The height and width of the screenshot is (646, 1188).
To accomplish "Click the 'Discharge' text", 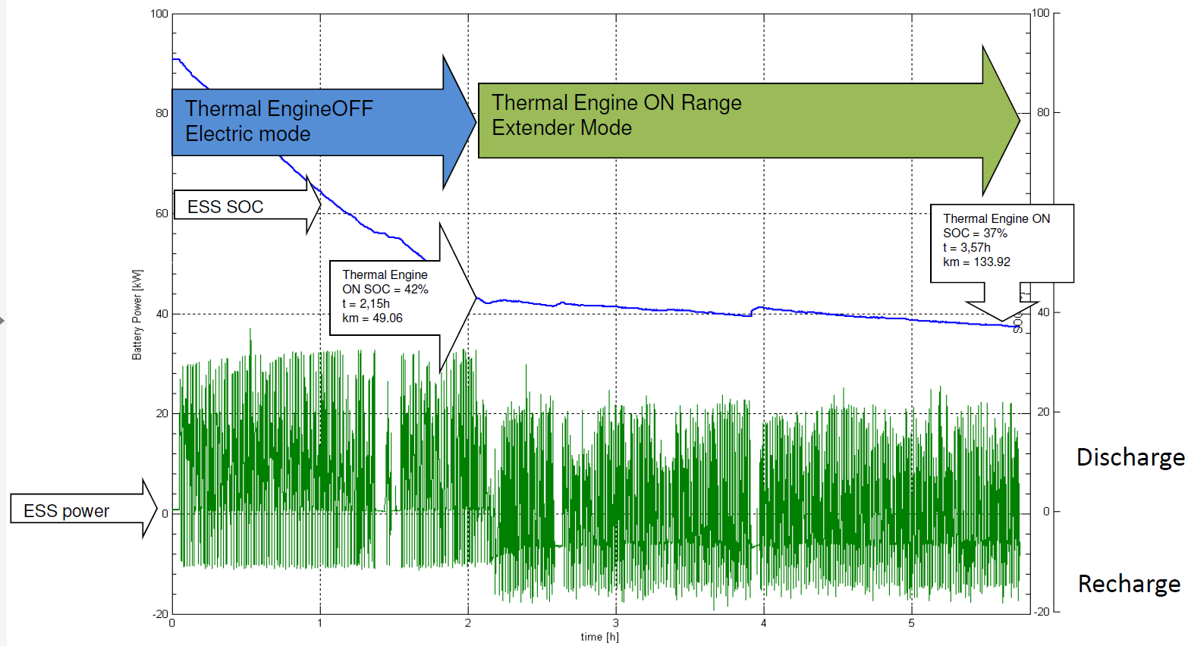I will click(1130, 457).
